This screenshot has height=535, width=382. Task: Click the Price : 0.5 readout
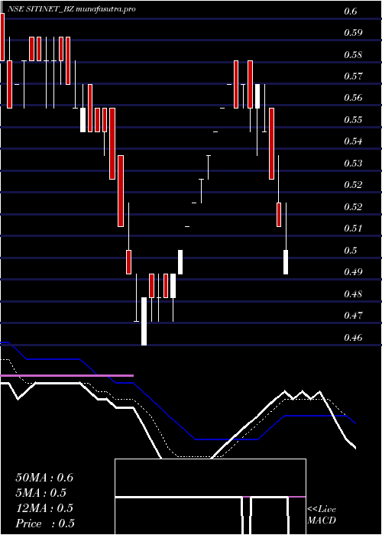coord(45,524)
